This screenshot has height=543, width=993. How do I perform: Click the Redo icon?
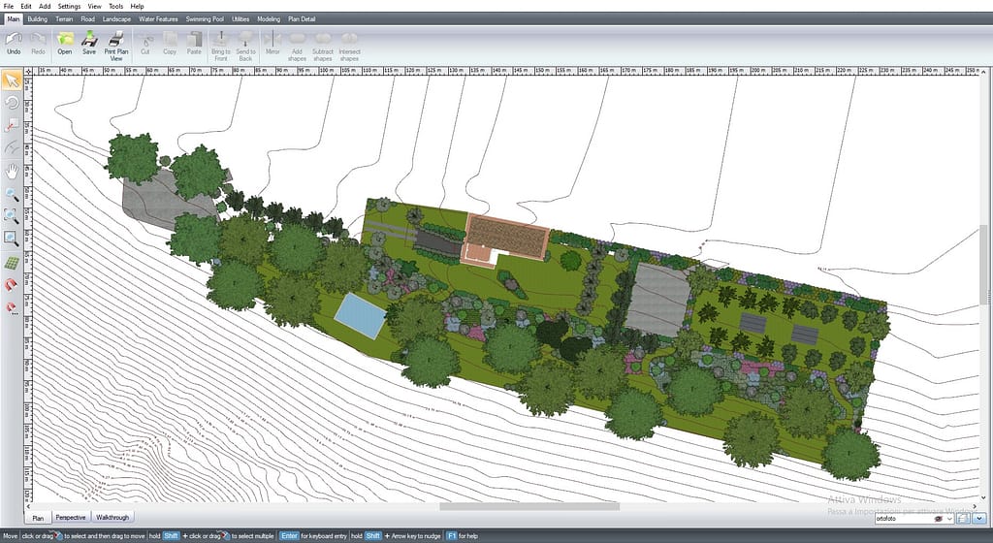tap(38, 44)
